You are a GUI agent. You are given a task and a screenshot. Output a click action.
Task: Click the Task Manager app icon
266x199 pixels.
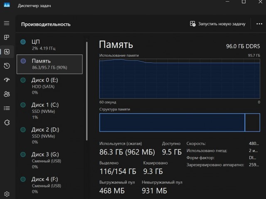pyautogui.click(x=7, y=5)
